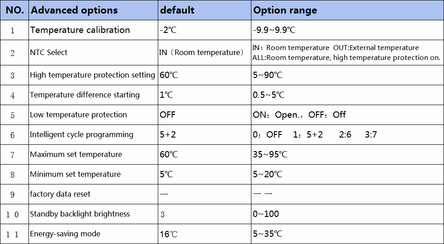Viewport: 444px width, 244px height.
Task: Click the 'Advanced options' column header
Action: [93, 10]
